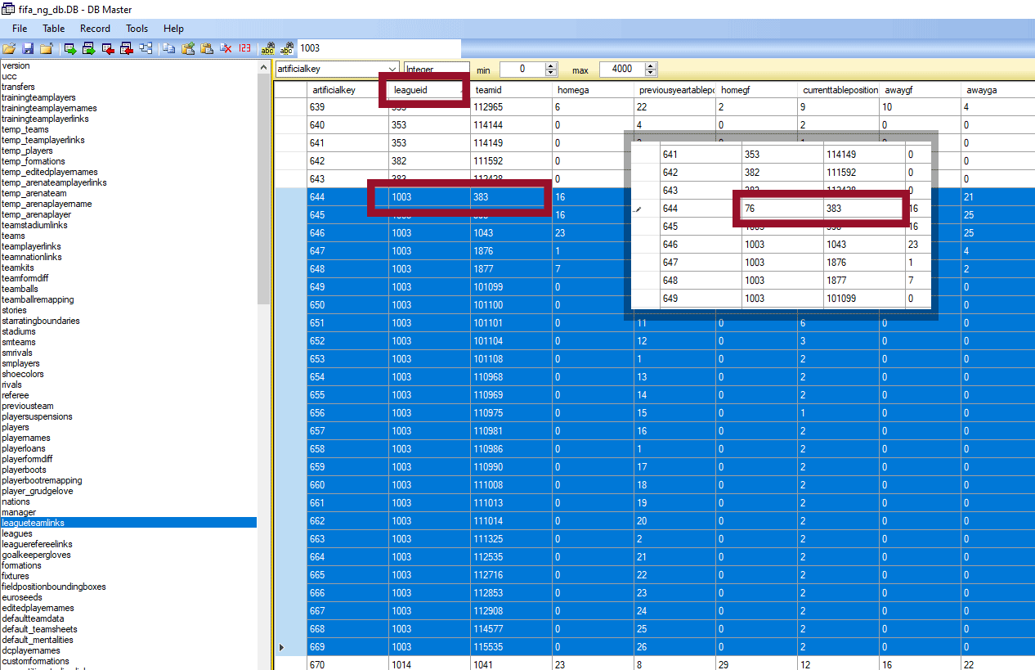Click the Open database folder icon
This screenshot has height=670, width=1035.
click(9, 49)
